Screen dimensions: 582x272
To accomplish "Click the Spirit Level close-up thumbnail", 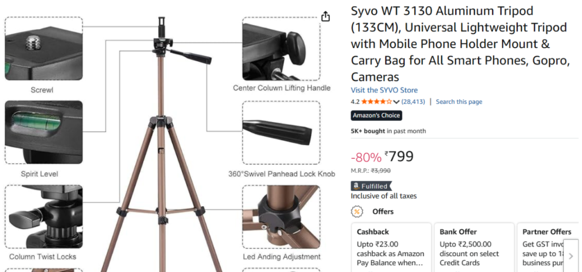I will coord(44,132).
